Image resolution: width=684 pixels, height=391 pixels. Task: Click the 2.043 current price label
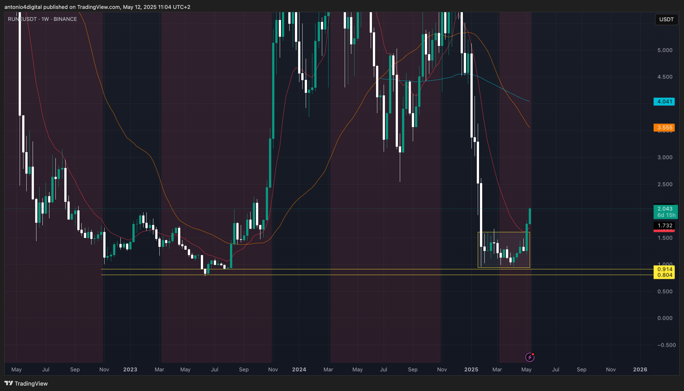(x=666, y=212)
